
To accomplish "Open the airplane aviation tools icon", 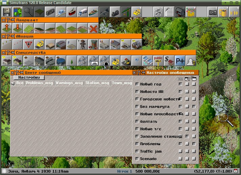I will (x=104, y=12).
